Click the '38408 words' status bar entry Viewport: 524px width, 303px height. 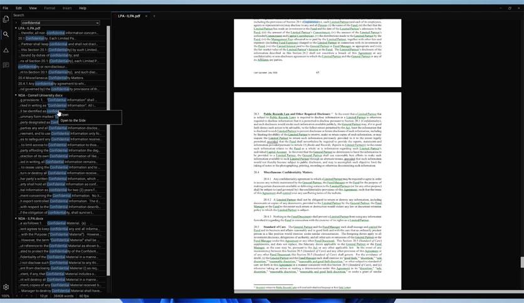pos(63,296)
